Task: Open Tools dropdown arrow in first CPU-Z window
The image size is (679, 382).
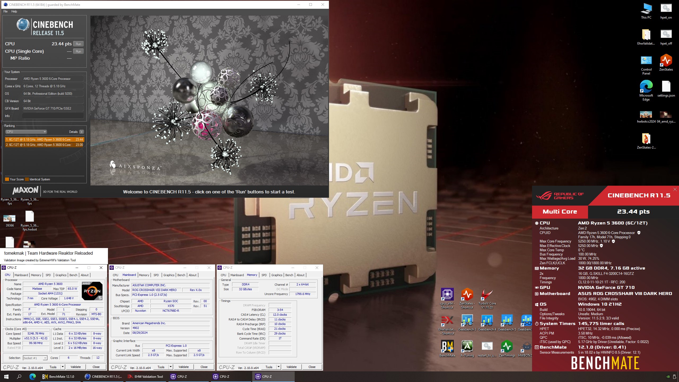Action: [63, 367]
